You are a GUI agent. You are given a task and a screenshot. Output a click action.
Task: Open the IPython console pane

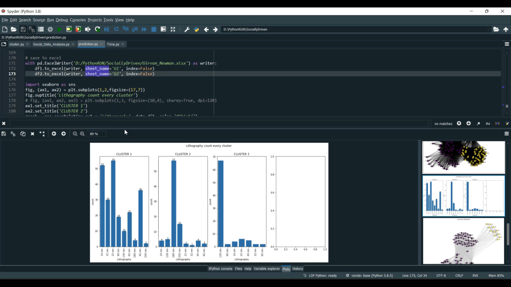[x=220, y=269]
